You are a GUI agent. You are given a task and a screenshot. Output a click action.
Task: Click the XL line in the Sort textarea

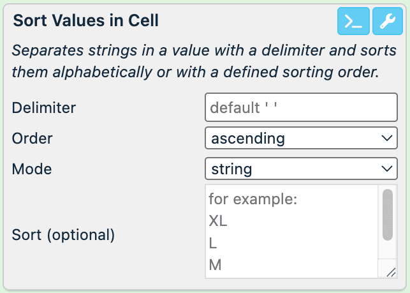click(x=218, y=222)
